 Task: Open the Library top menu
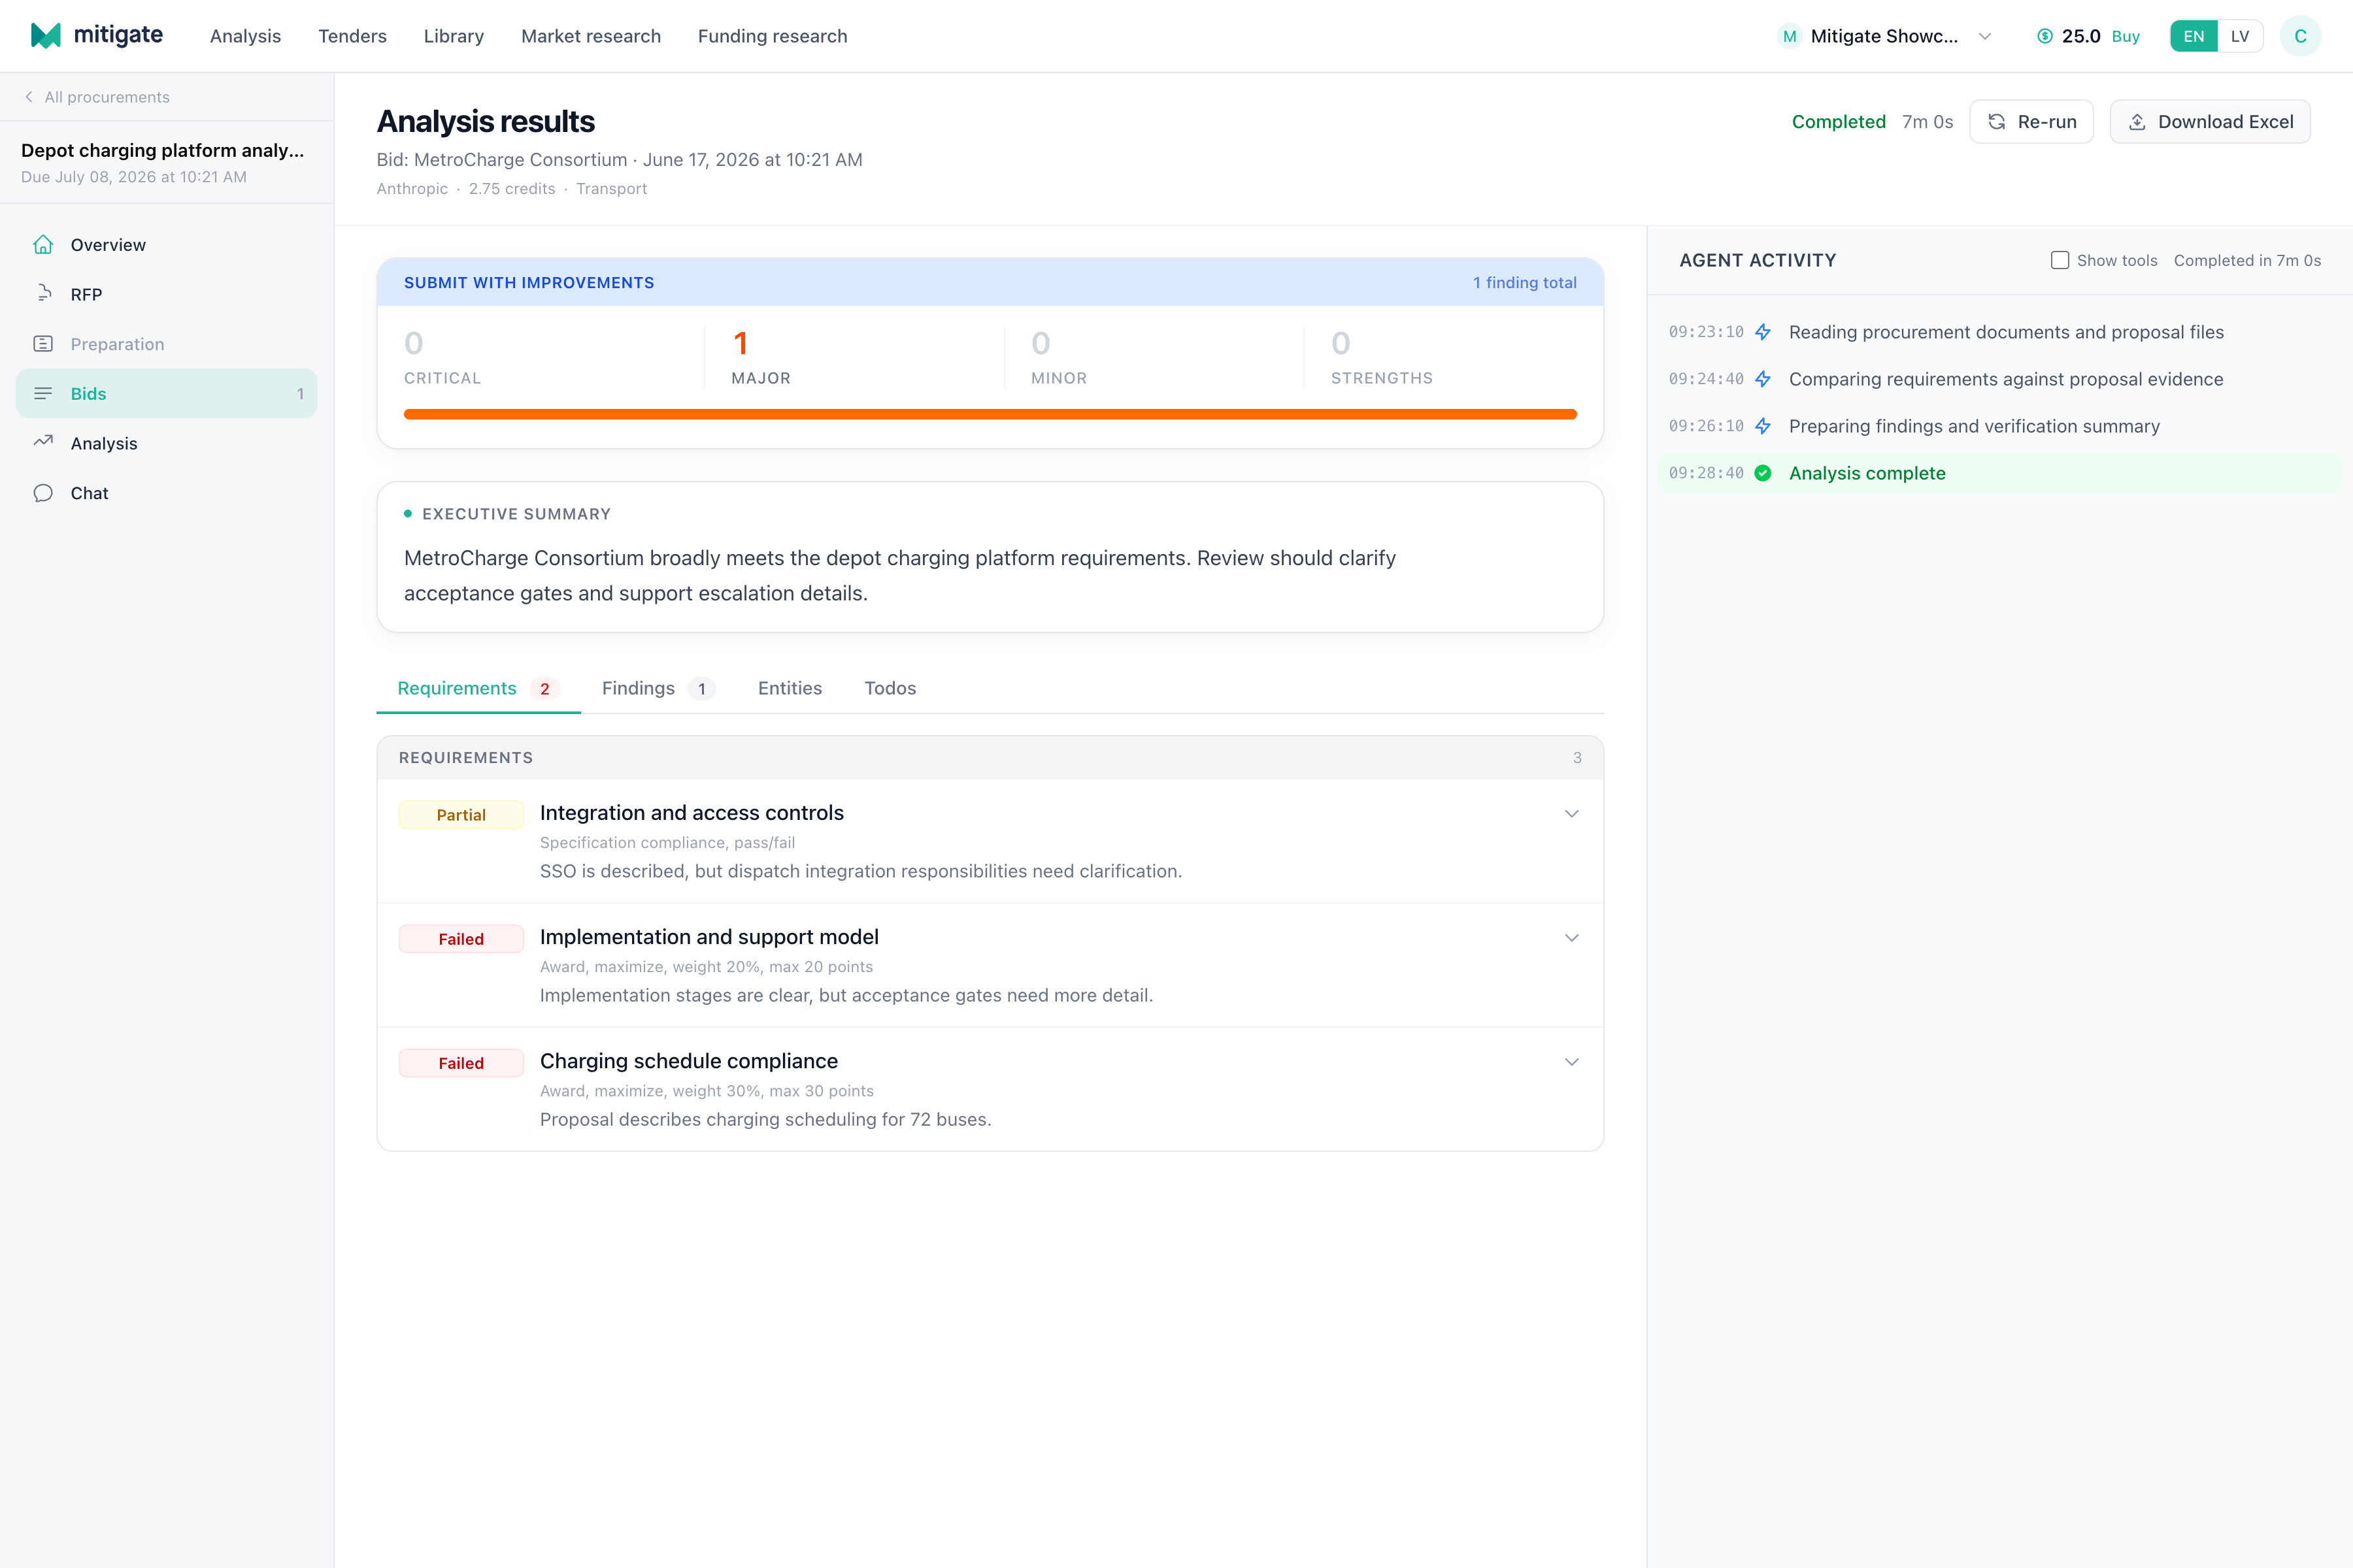(x=453, y=36)
